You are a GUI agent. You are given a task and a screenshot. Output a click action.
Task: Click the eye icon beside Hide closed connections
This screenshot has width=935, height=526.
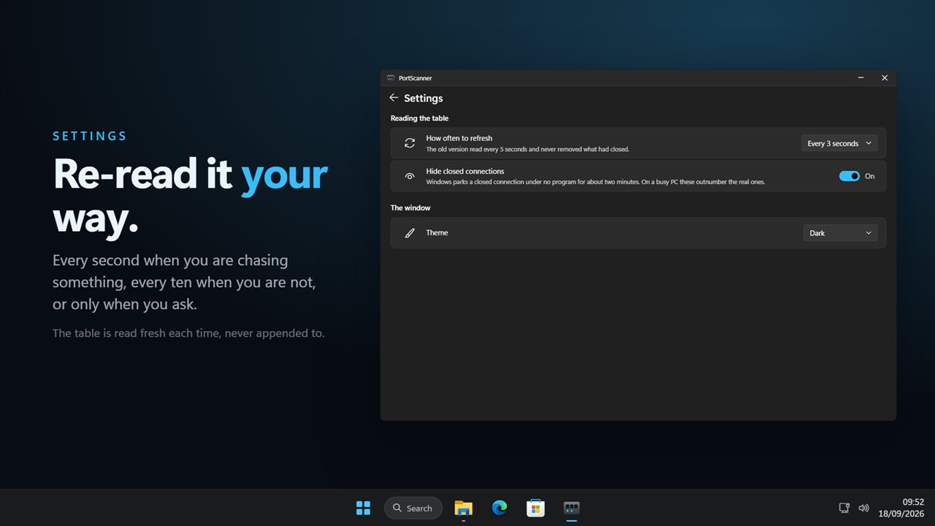pyautogui.click(x=410, y=176)
